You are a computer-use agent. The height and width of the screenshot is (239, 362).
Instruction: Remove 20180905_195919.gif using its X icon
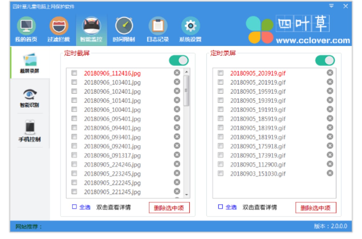(x=330, y=91)
